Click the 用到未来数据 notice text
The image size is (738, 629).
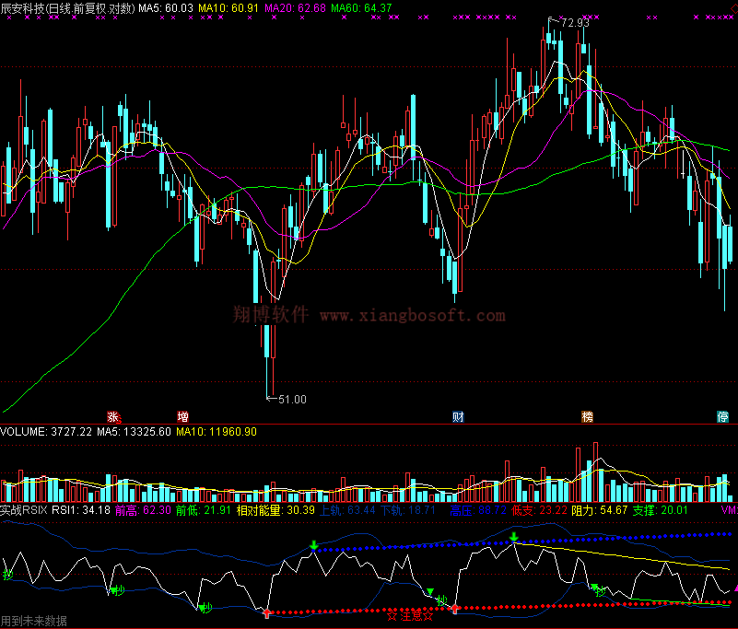[33, 622]
